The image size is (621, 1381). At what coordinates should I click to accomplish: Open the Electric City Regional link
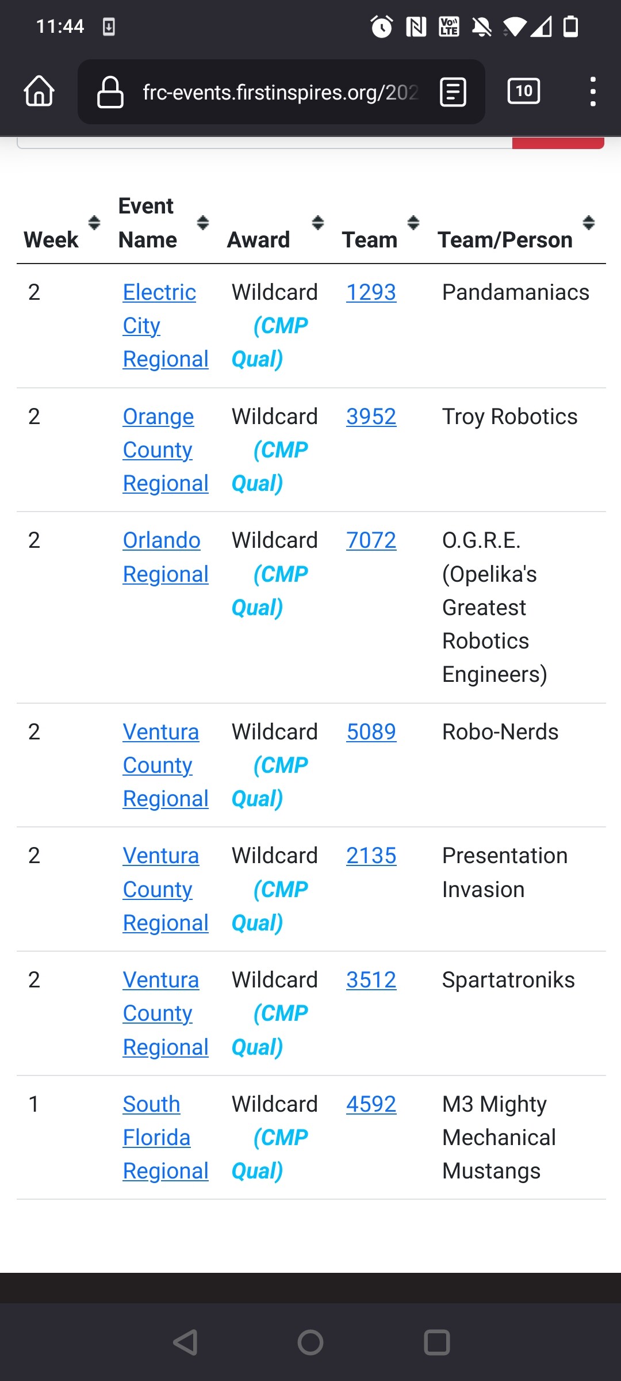point(166,326)
